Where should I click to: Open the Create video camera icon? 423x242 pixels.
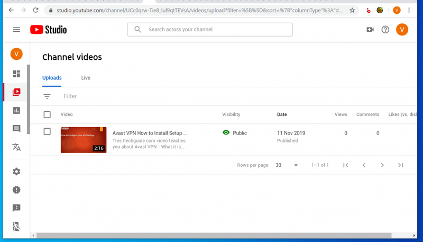[370, 30]
